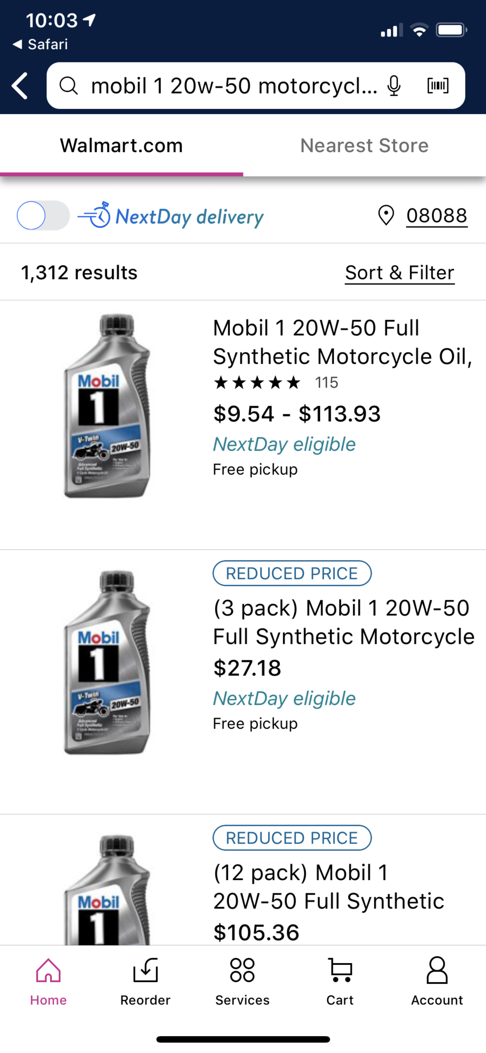Enable the NextDay delivery toggle
The width and height of the screenshot is (486, 1053).
point(43,216)
